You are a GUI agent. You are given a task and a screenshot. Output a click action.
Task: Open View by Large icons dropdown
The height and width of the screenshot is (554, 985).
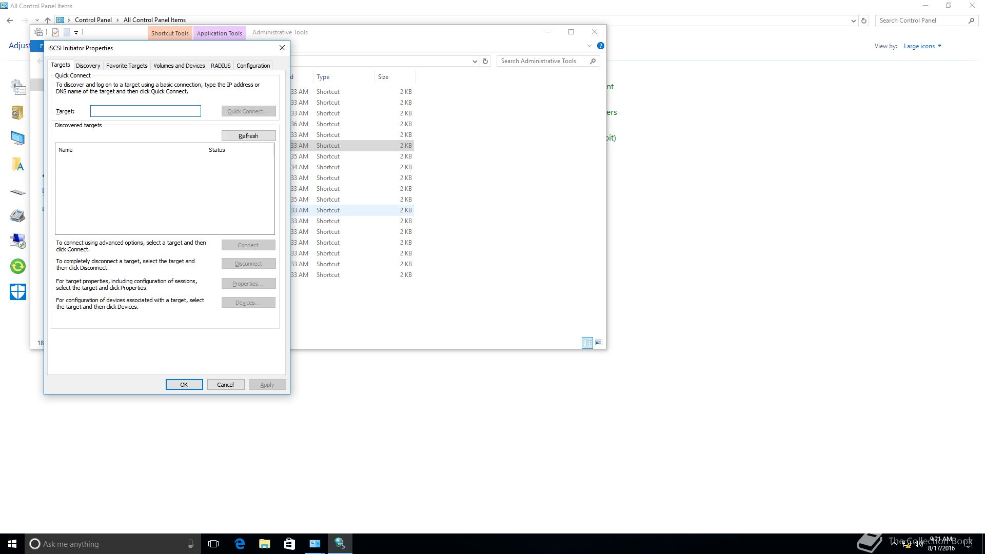pos(922,46)
